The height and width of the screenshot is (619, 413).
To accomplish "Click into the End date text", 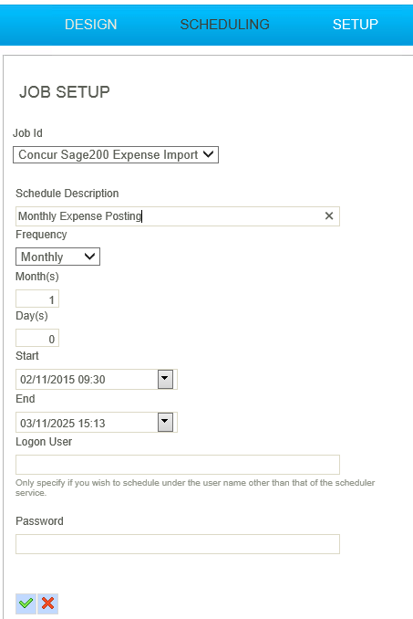I will [x=87, y=423].
